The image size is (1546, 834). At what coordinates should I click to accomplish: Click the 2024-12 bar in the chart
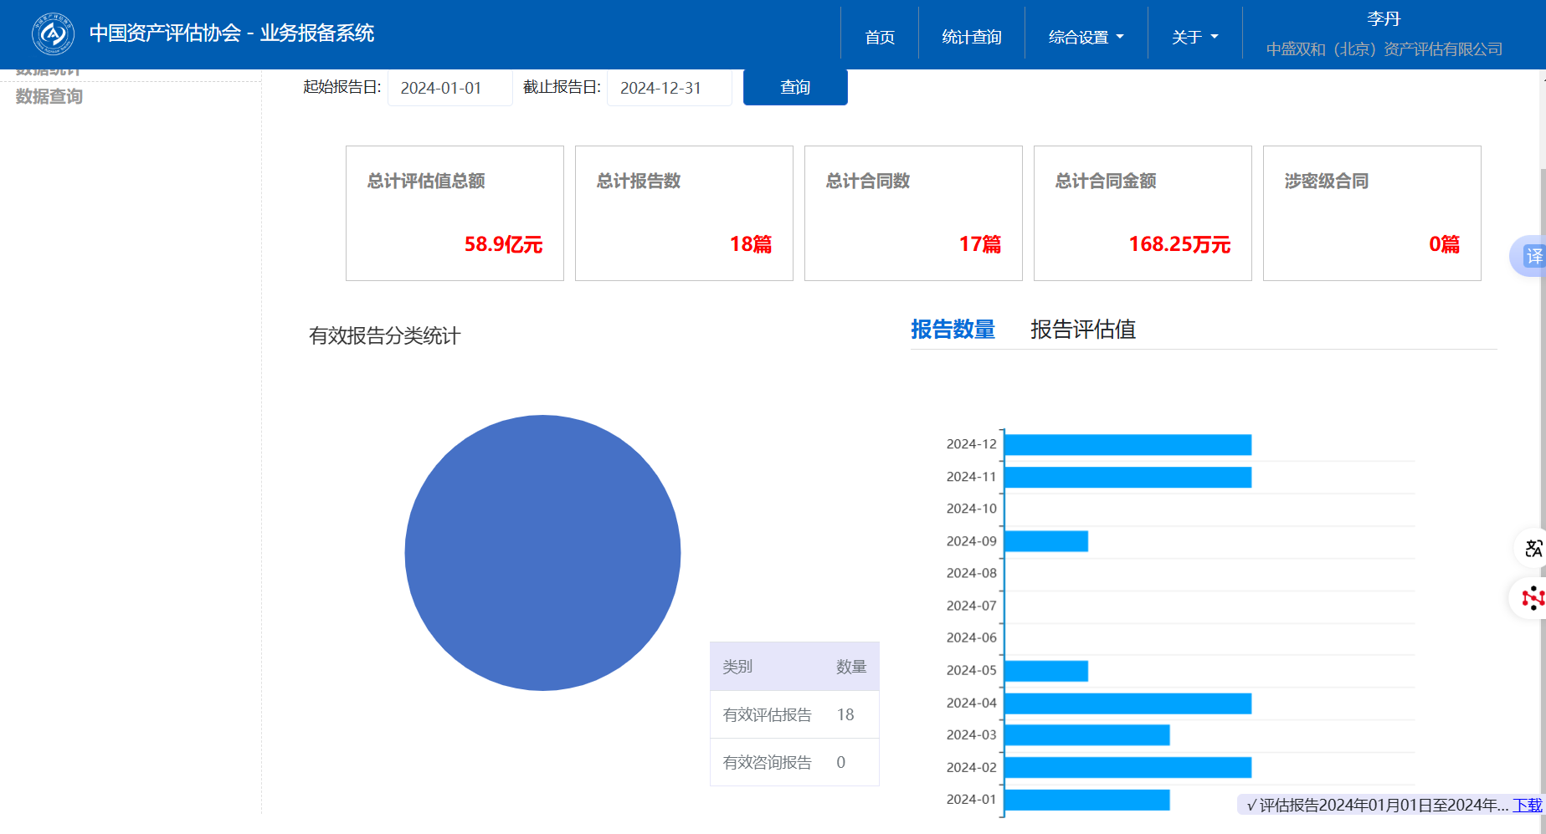tap(1127, 445)
